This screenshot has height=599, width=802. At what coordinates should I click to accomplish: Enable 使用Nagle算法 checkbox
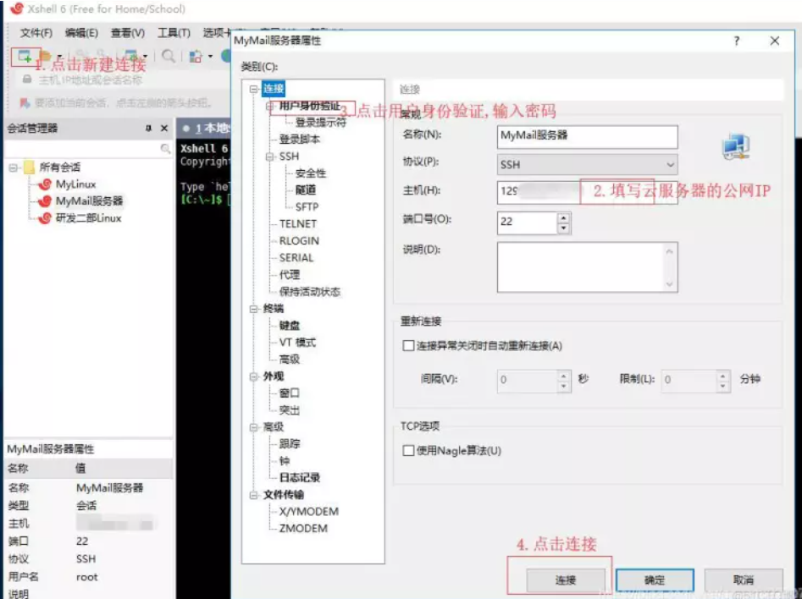(408, 451)
